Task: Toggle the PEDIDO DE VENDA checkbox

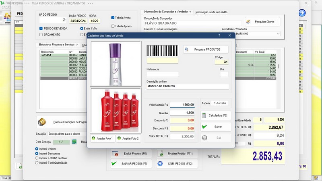Action: point(41,29)
